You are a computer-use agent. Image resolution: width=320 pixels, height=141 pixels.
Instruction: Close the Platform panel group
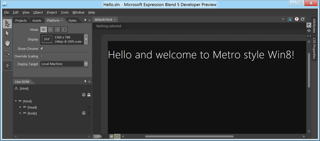pos(89,20)
